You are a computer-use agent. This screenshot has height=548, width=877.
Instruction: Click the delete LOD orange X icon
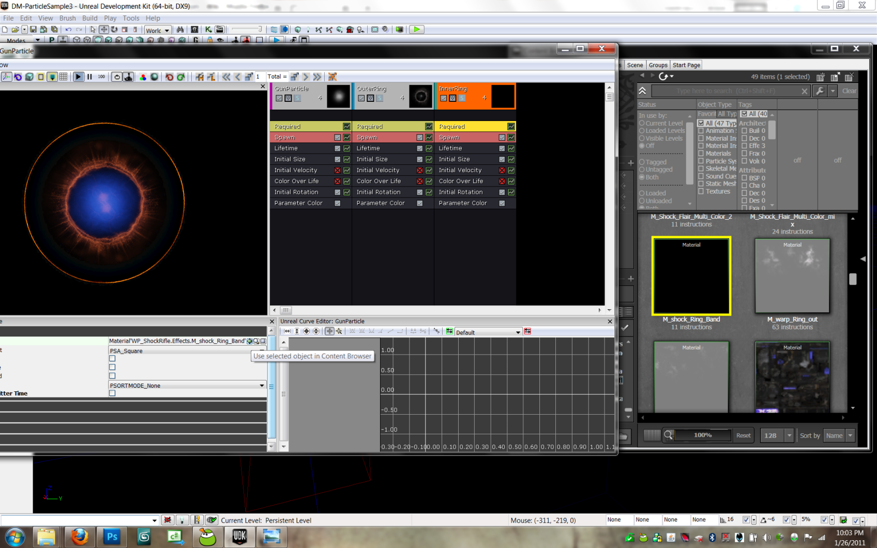coord(332,77)
